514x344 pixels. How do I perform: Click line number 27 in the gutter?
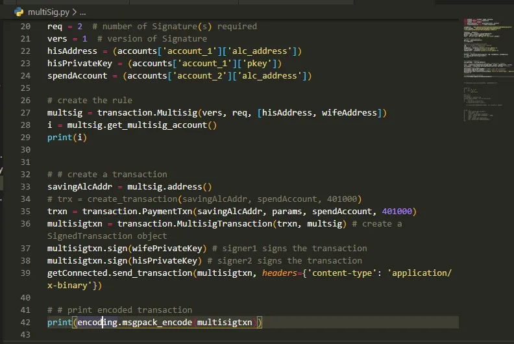[25, 113]
